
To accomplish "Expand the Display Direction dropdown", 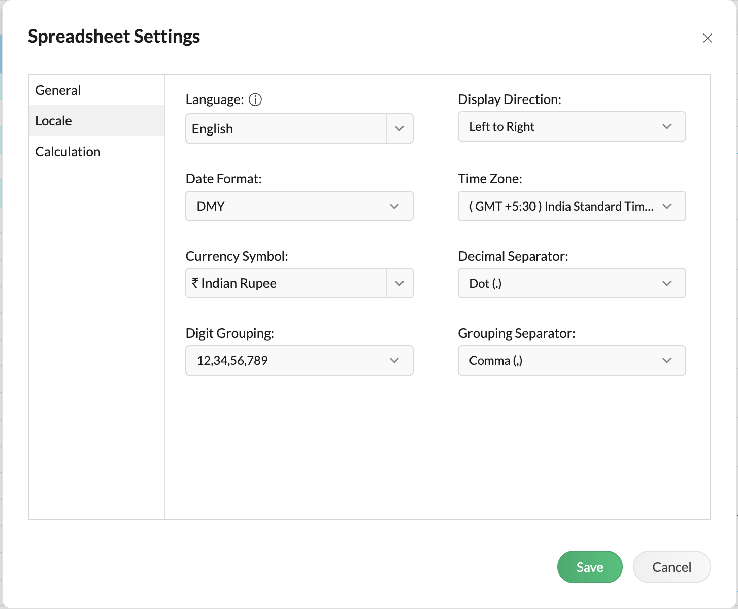I will point(572,126).
